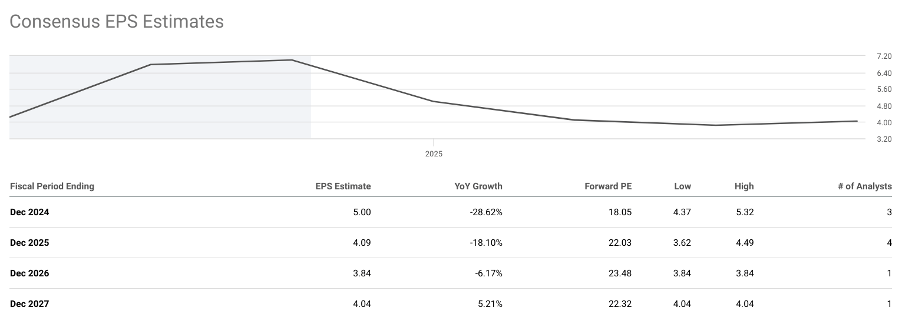
Task: Sort table by EPS Estimate column header
Action: coord(343,186)
